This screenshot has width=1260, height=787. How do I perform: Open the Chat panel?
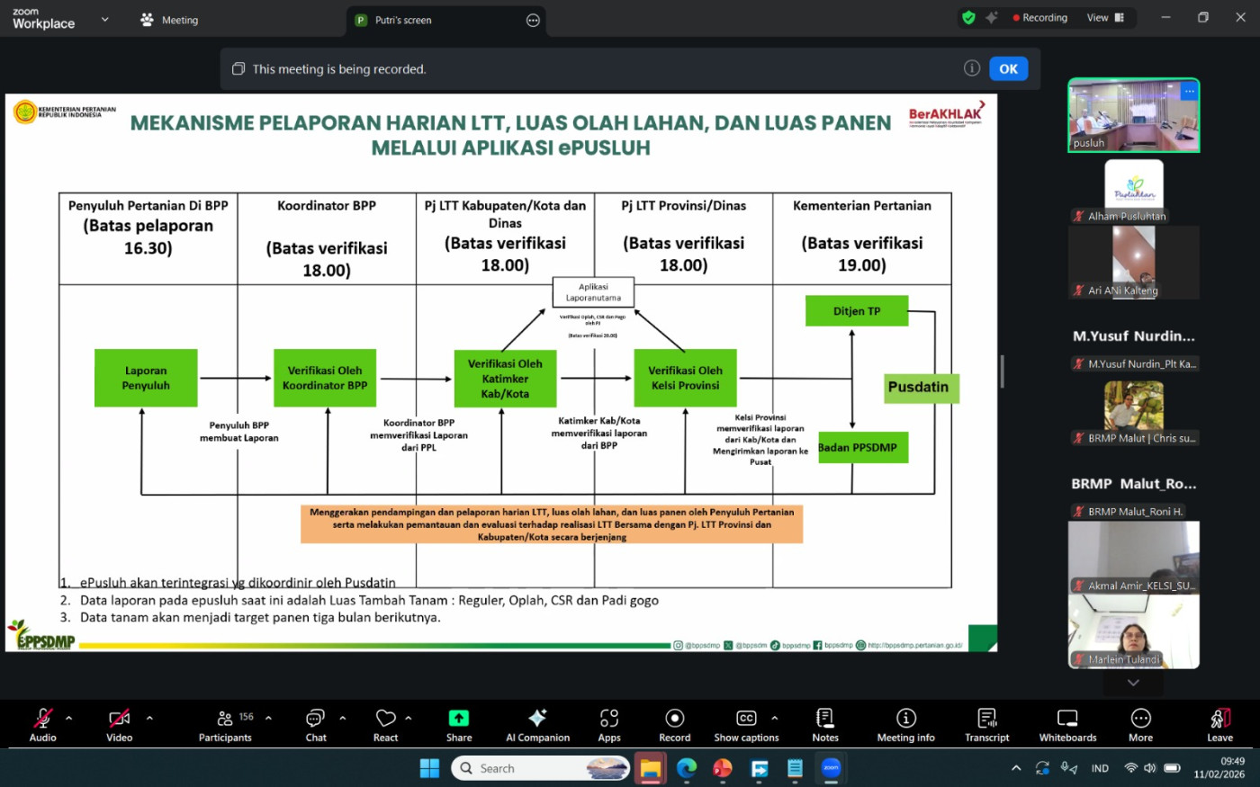(x=315, y=724)
